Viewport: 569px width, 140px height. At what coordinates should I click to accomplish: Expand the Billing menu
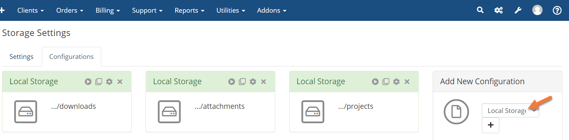(x=108, y=10)
